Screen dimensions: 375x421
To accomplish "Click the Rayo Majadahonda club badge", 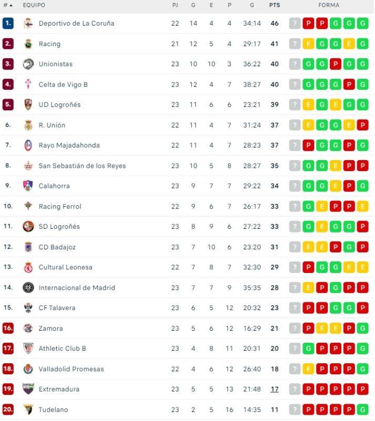I will click(28, 145).
